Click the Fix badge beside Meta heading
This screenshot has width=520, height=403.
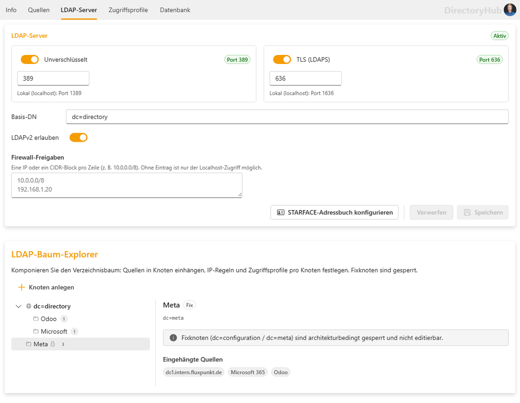[x=189, y=305]
